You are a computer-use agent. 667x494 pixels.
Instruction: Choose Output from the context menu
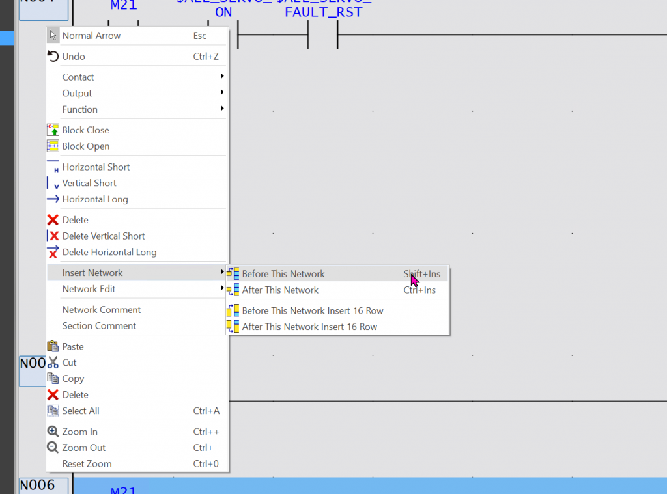(x=137, y=93)
